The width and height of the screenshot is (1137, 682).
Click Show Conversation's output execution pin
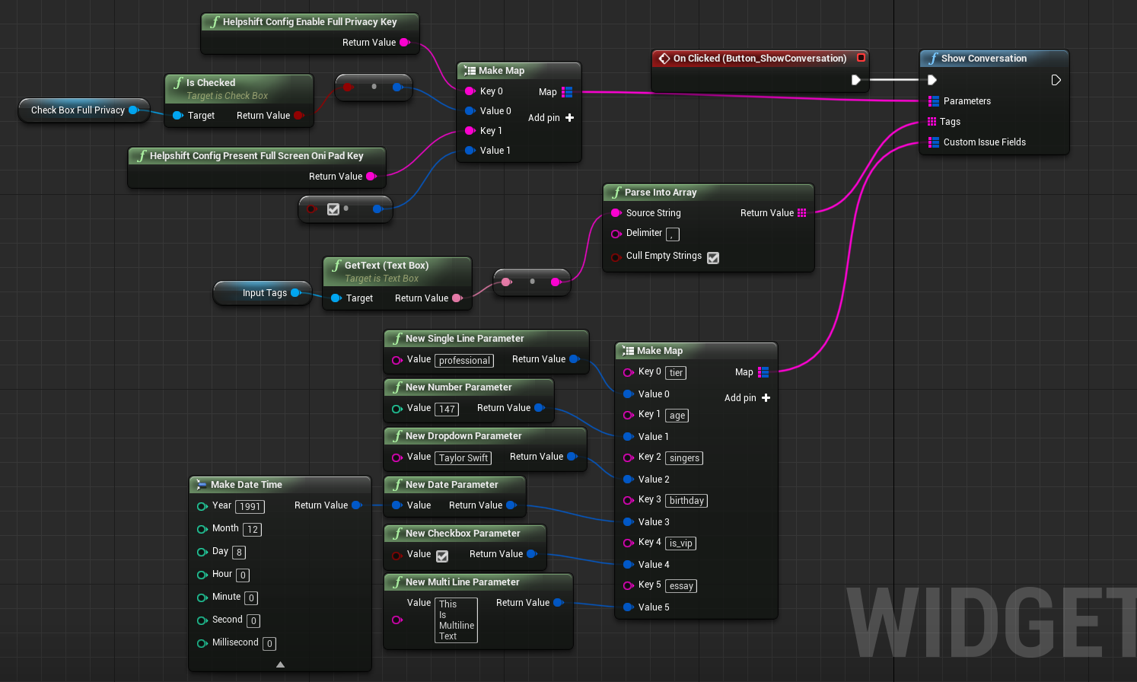[1056, 80]
